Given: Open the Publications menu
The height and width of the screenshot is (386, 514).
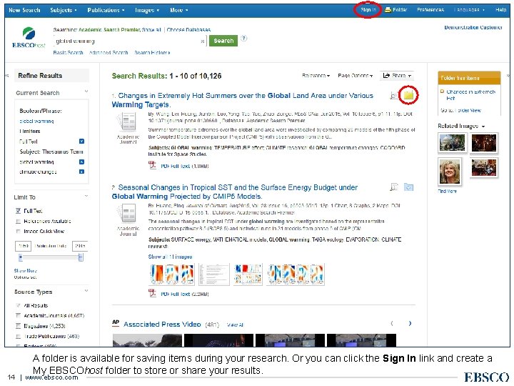Looking at the screenshot, I should [106, 10].
